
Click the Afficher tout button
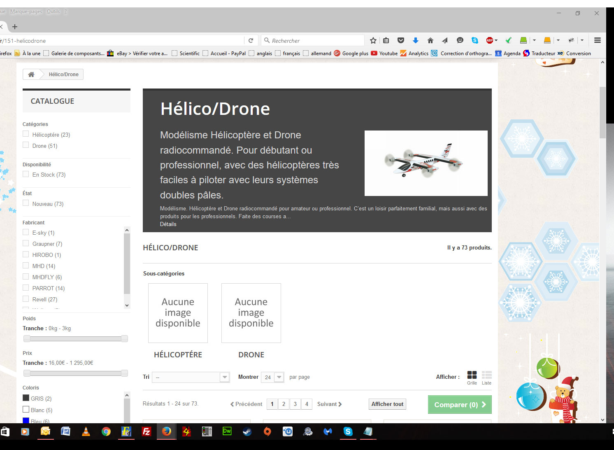click(x=387, y=404)
